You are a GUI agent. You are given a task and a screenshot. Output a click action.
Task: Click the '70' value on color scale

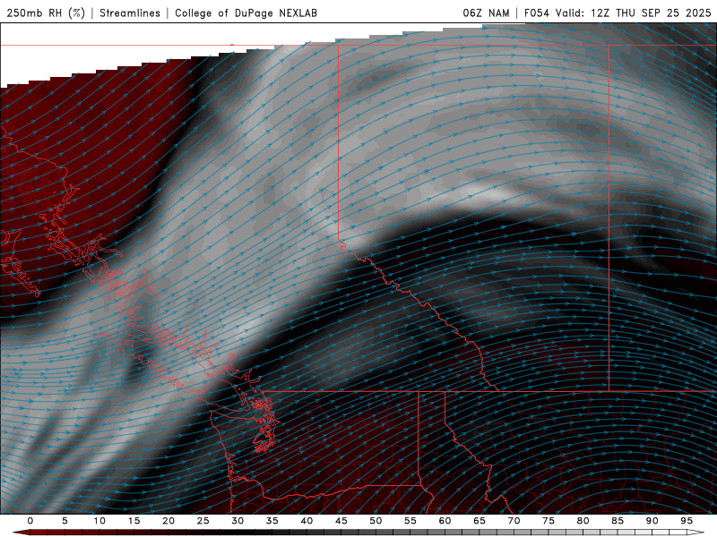coord(514,521)
